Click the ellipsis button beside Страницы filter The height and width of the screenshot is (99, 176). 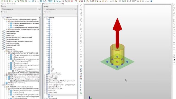39,9
